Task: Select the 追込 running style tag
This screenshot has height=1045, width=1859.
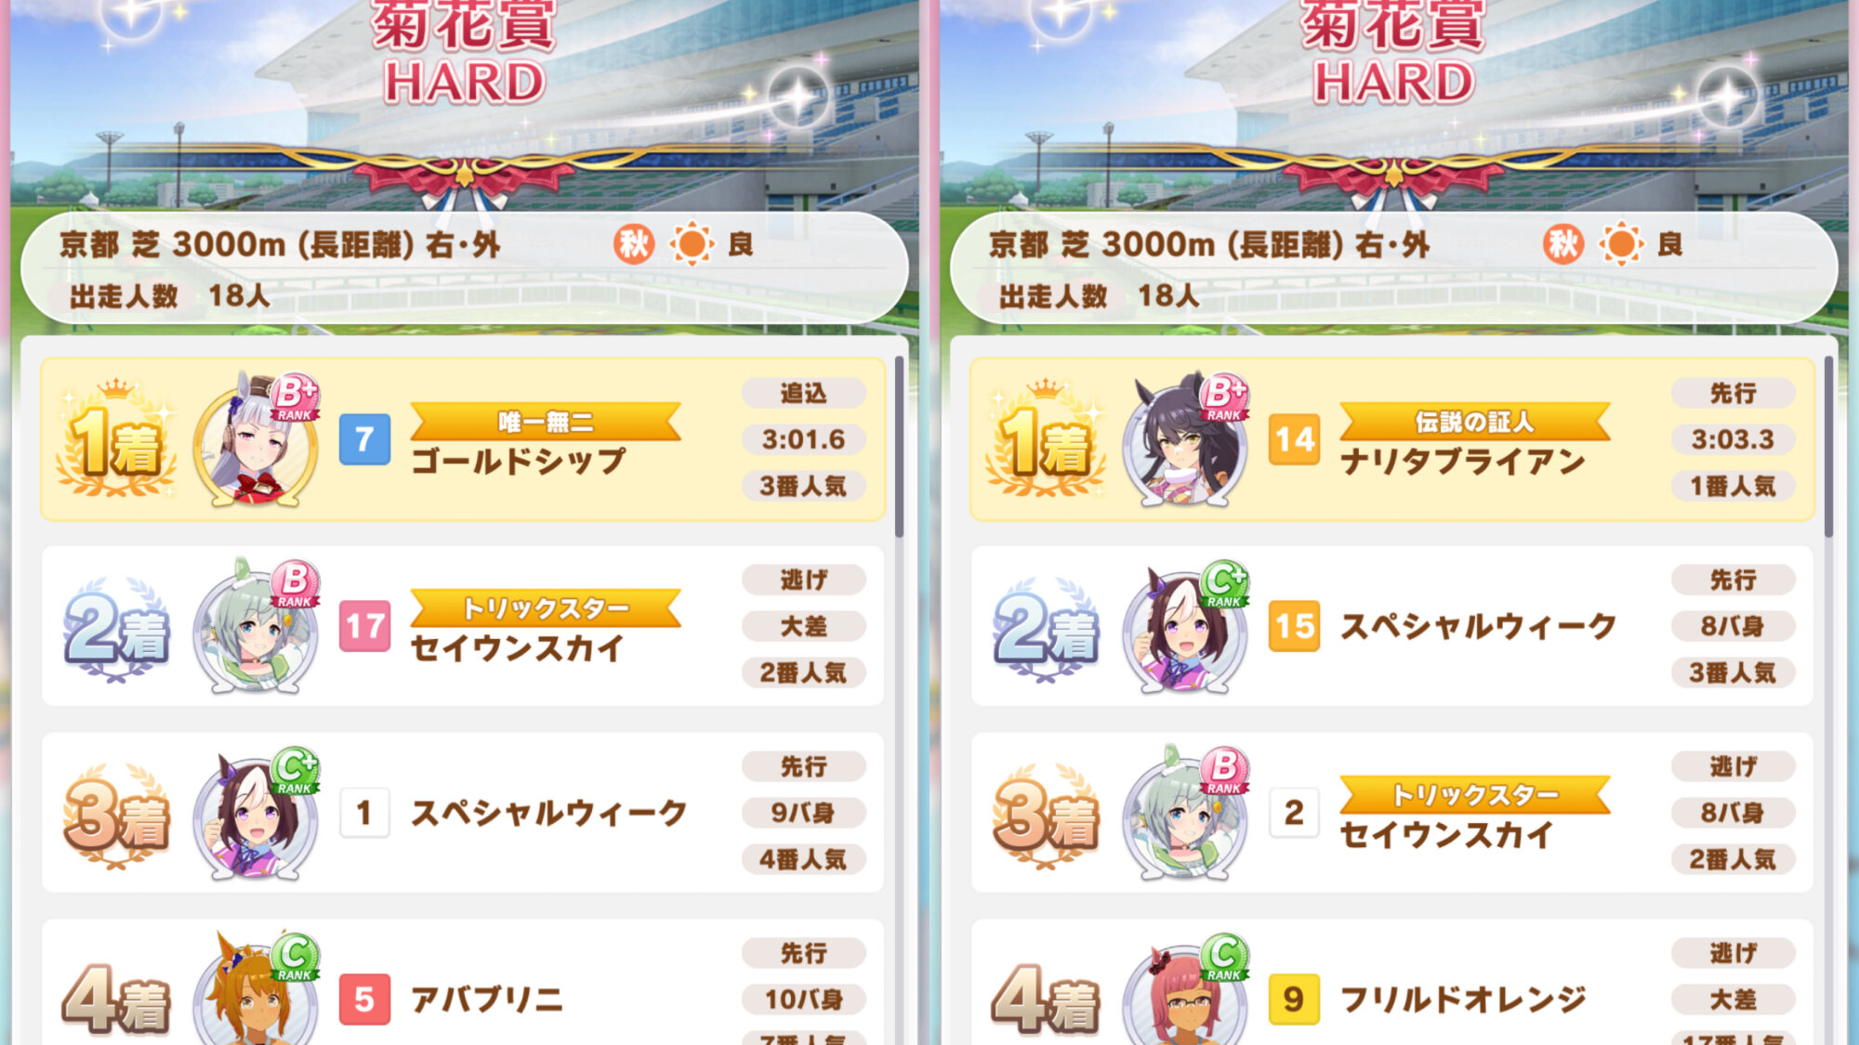Action: (x=804, y=393)
